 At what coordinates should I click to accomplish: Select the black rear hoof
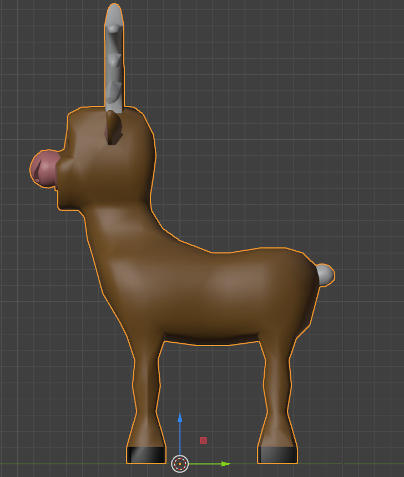277,455
